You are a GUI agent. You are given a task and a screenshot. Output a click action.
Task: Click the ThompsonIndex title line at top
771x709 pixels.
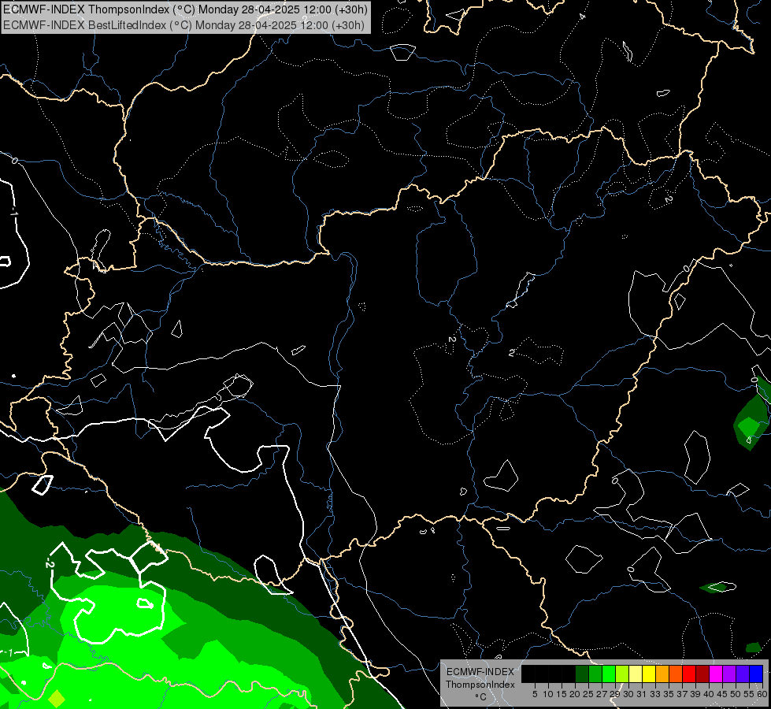(x=184, y=9)
